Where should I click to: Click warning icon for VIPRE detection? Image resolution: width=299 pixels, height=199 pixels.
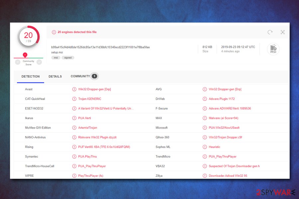click(x=74, y=176)
